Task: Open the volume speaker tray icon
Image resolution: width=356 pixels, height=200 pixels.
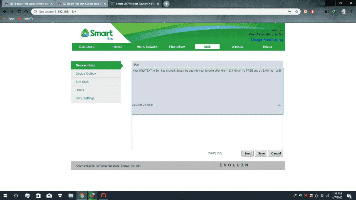Action: tap(322, 196)
